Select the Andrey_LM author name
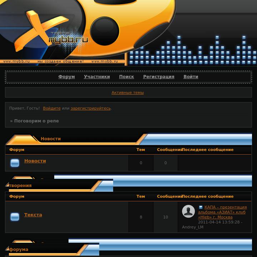The height and width of the screenshot is (257, 257). pos(193,227)
